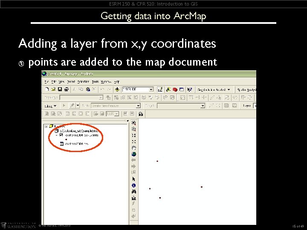Open the Tools menu

point(96,81)
